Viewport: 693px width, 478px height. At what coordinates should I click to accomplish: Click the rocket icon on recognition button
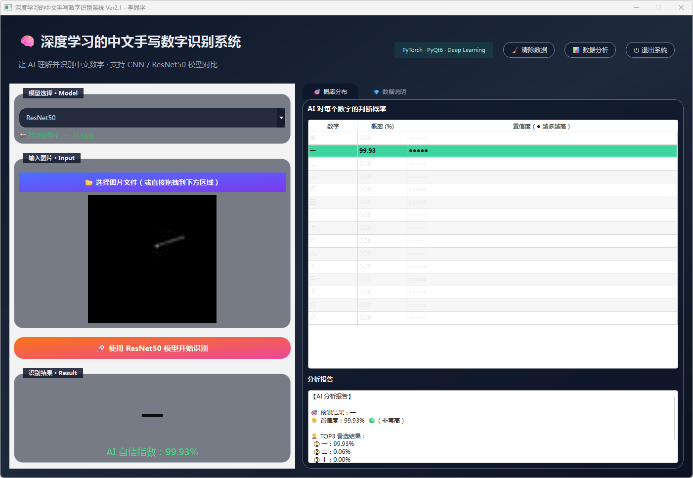click(x=101, y=348)
